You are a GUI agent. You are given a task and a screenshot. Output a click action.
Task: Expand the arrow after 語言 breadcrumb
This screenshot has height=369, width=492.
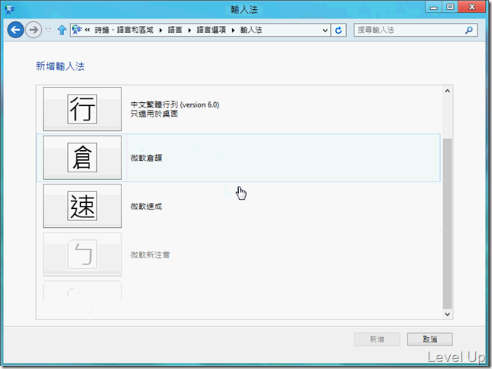pos(189,30)
